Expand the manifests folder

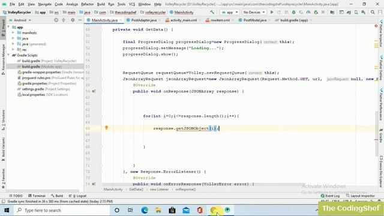click(13, 32)
